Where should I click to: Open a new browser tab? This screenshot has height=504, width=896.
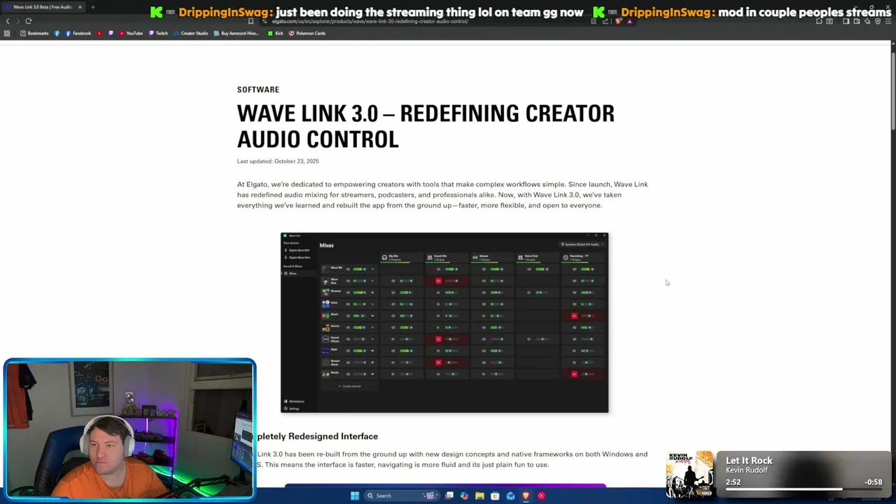92,7
